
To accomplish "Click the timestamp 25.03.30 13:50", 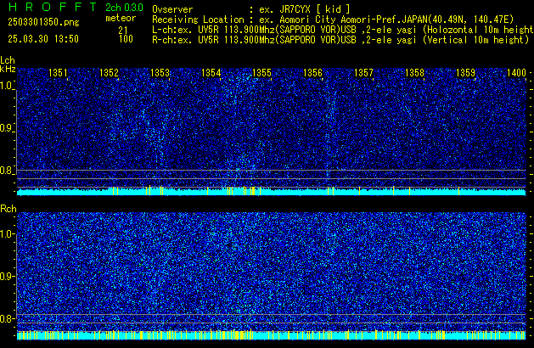I will (x=43, y=39).
